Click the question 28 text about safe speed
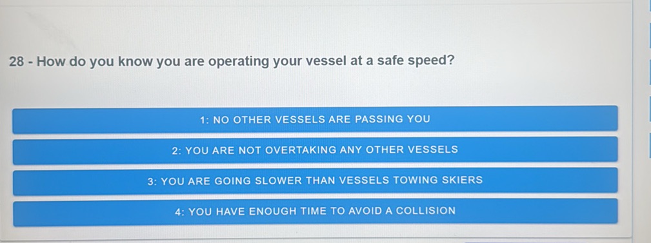This screenshot has width=651, height=243. (232, 62)
